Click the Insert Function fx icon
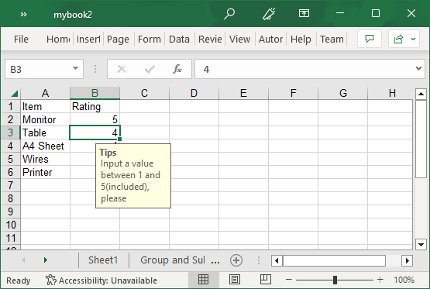The image size is (430, 289). (x=177, y=69)
